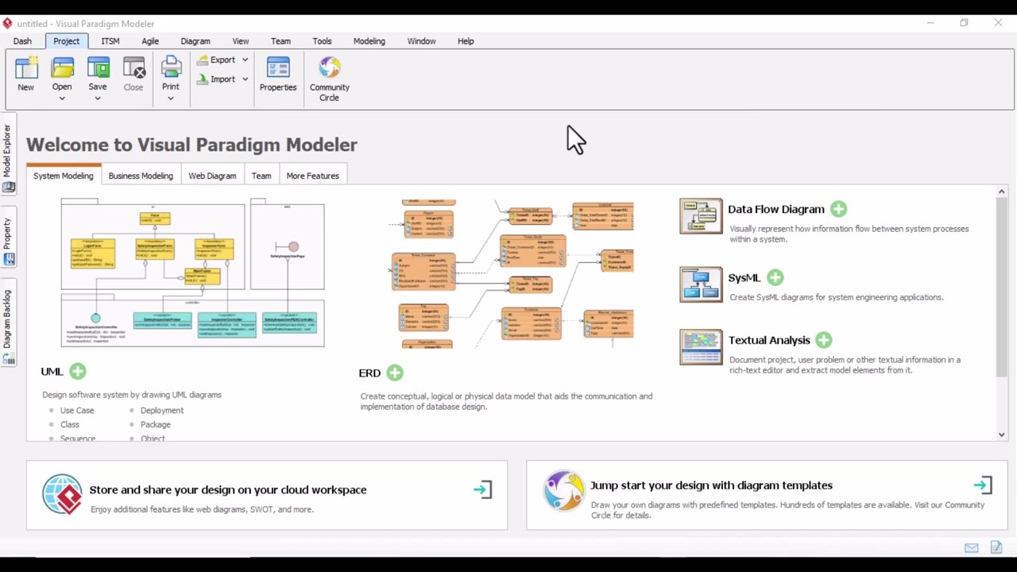1017x572 pixels.
Task: Click the green plus beside SysML
Action: (x=775, y=277)
